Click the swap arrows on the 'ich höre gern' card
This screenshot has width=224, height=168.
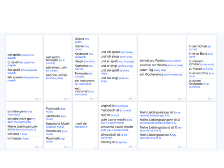pos(41,147)
